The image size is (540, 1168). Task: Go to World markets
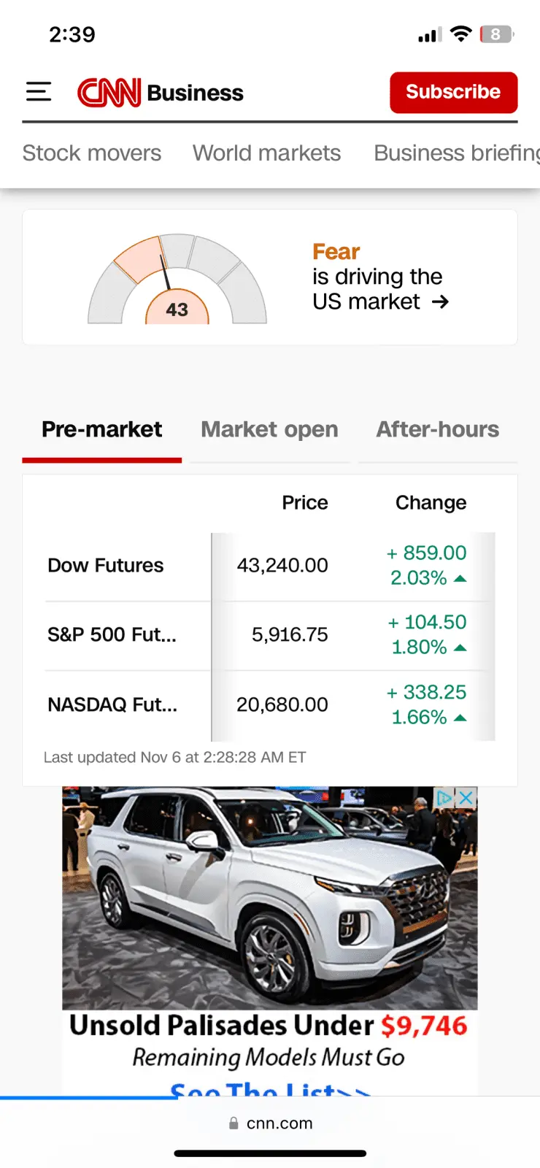(x=266, y=153)
